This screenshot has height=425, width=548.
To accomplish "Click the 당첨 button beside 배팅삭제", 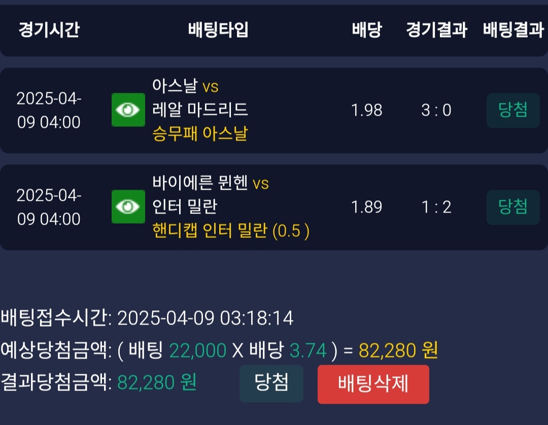I will coord(271,383).
